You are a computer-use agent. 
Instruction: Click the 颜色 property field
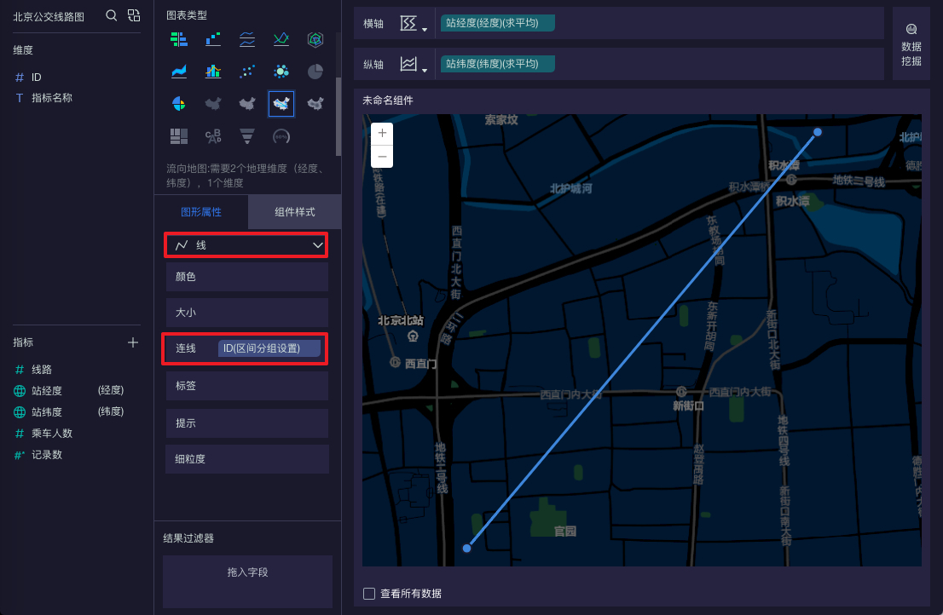246,277
